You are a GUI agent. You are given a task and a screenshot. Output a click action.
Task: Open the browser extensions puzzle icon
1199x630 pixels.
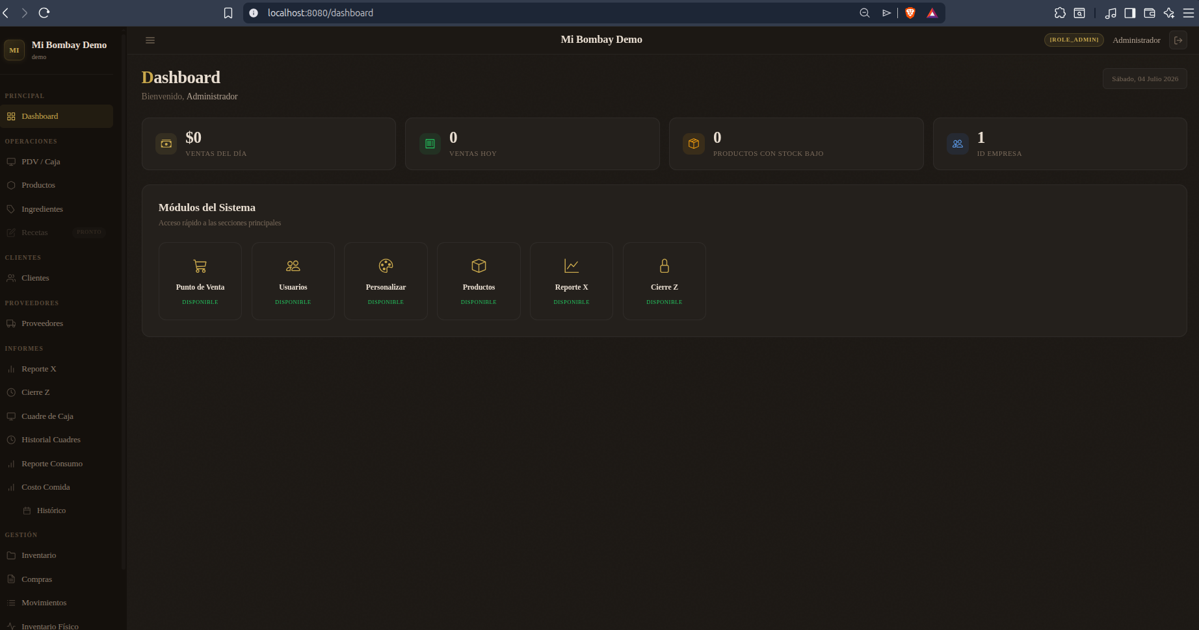click(1060, 13)
